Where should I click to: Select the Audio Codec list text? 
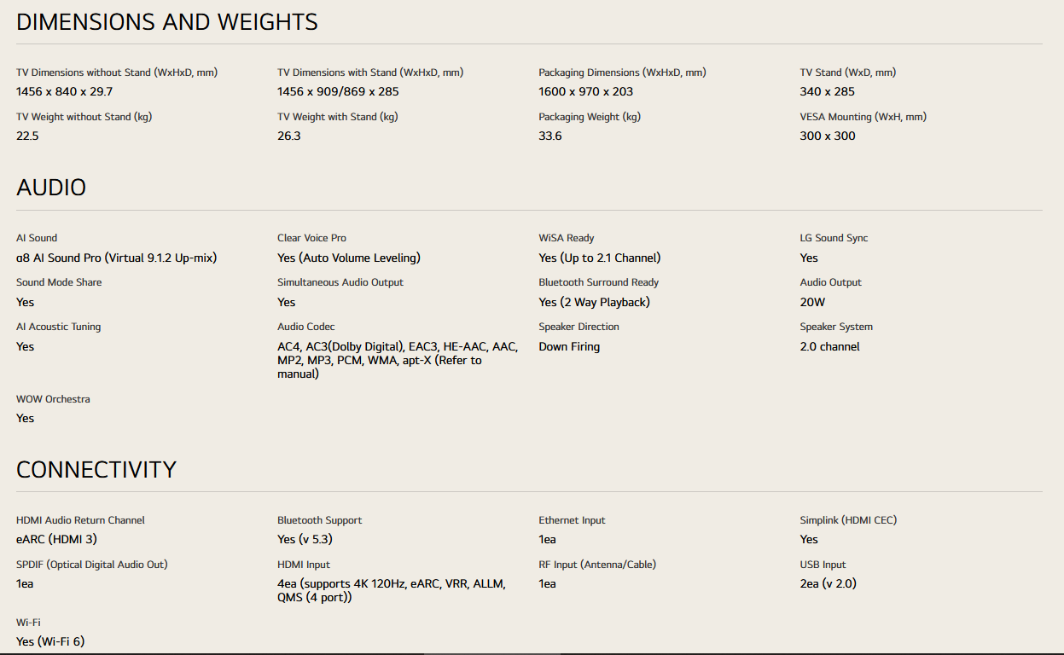397,360
